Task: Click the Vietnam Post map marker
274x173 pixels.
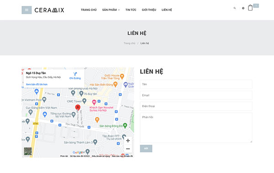Action: (44, 100)
